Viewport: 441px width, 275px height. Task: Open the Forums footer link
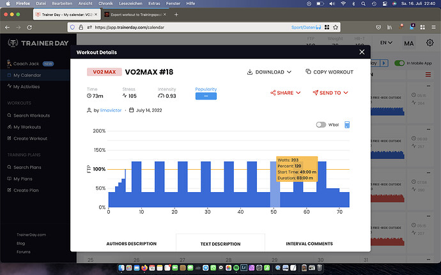[24, 251]
